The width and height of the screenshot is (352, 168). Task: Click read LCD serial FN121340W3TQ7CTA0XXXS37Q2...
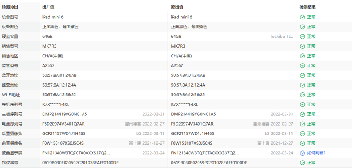(205, 153)
